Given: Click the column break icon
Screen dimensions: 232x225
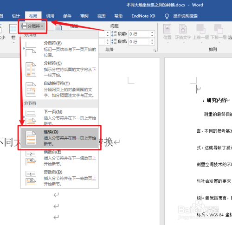Looking at the screenshot, I should click(31, 69).
